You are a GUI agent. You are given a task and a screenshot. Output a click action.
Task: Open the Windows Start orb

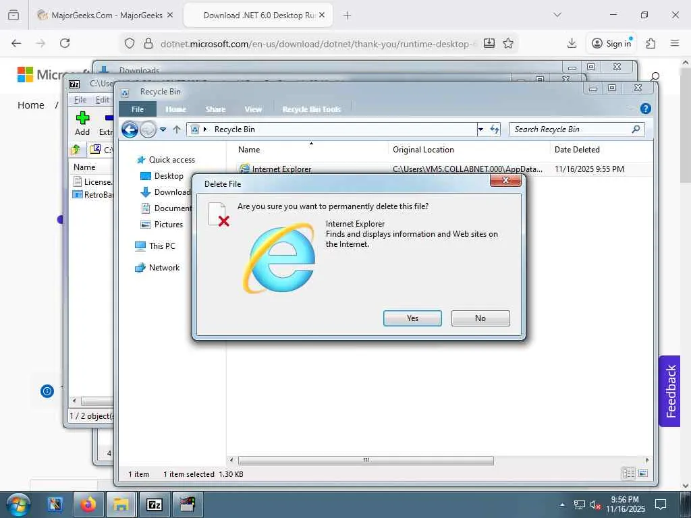(x=18, y=505)
